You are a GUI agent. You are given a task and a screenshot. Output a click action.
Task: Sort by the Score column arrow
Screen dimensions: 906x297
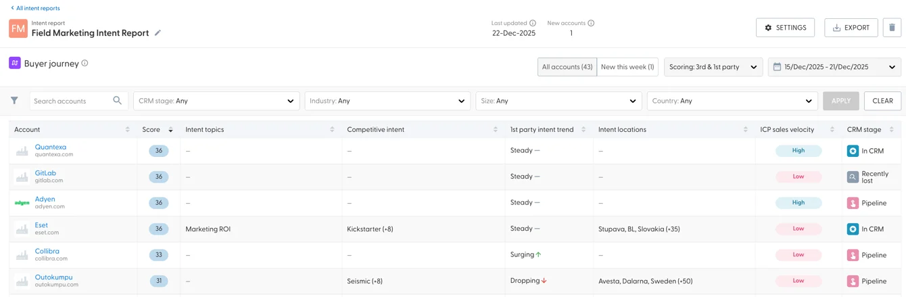coord(170,129)
